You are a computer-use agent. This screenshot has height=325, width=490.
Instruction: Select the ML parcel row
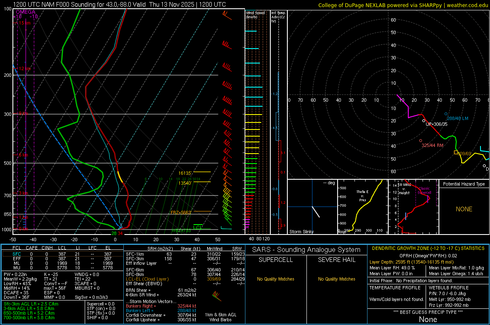pyautogui.click(x=62, y=263)
